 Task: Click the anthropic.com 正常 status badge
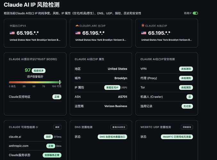(51, 146)
